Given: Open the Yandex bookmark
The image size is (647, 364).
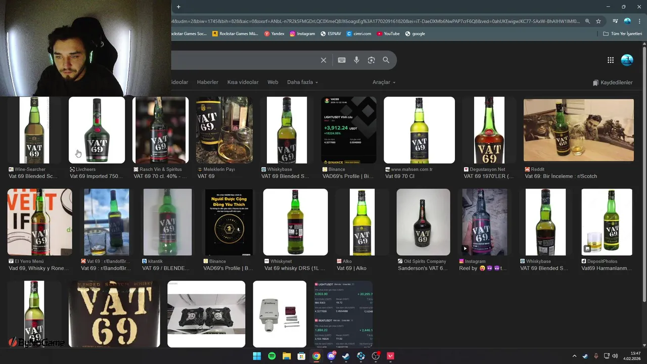Looking at the screenshot, I should pyautogui.click(x=274, y=34).
